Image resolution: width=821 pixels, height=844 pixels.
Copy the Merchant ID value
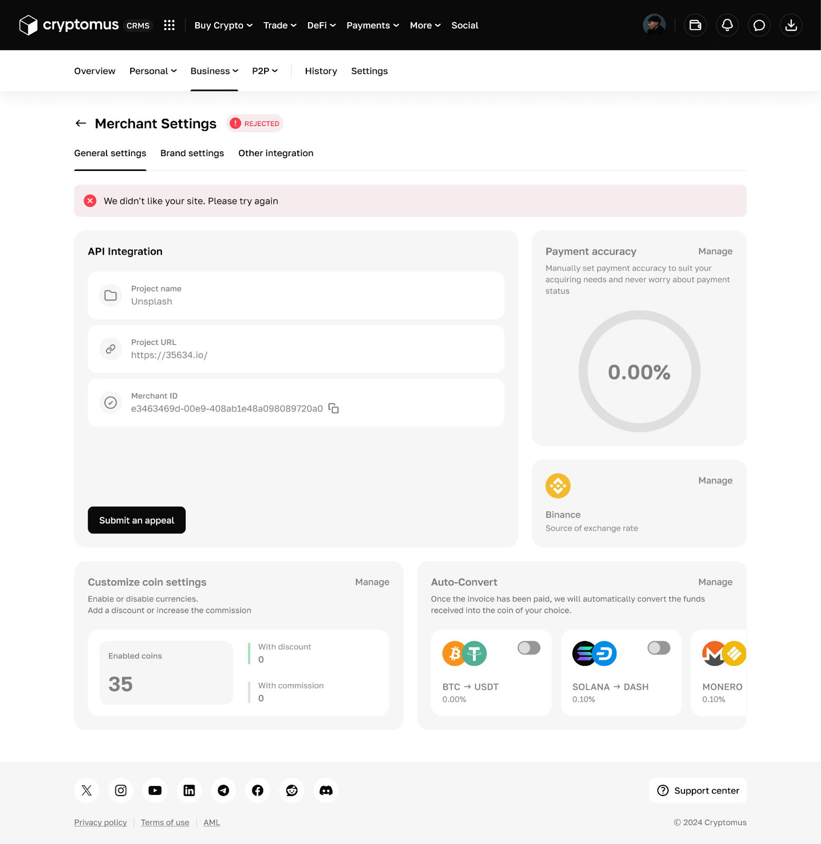(333, 408)
